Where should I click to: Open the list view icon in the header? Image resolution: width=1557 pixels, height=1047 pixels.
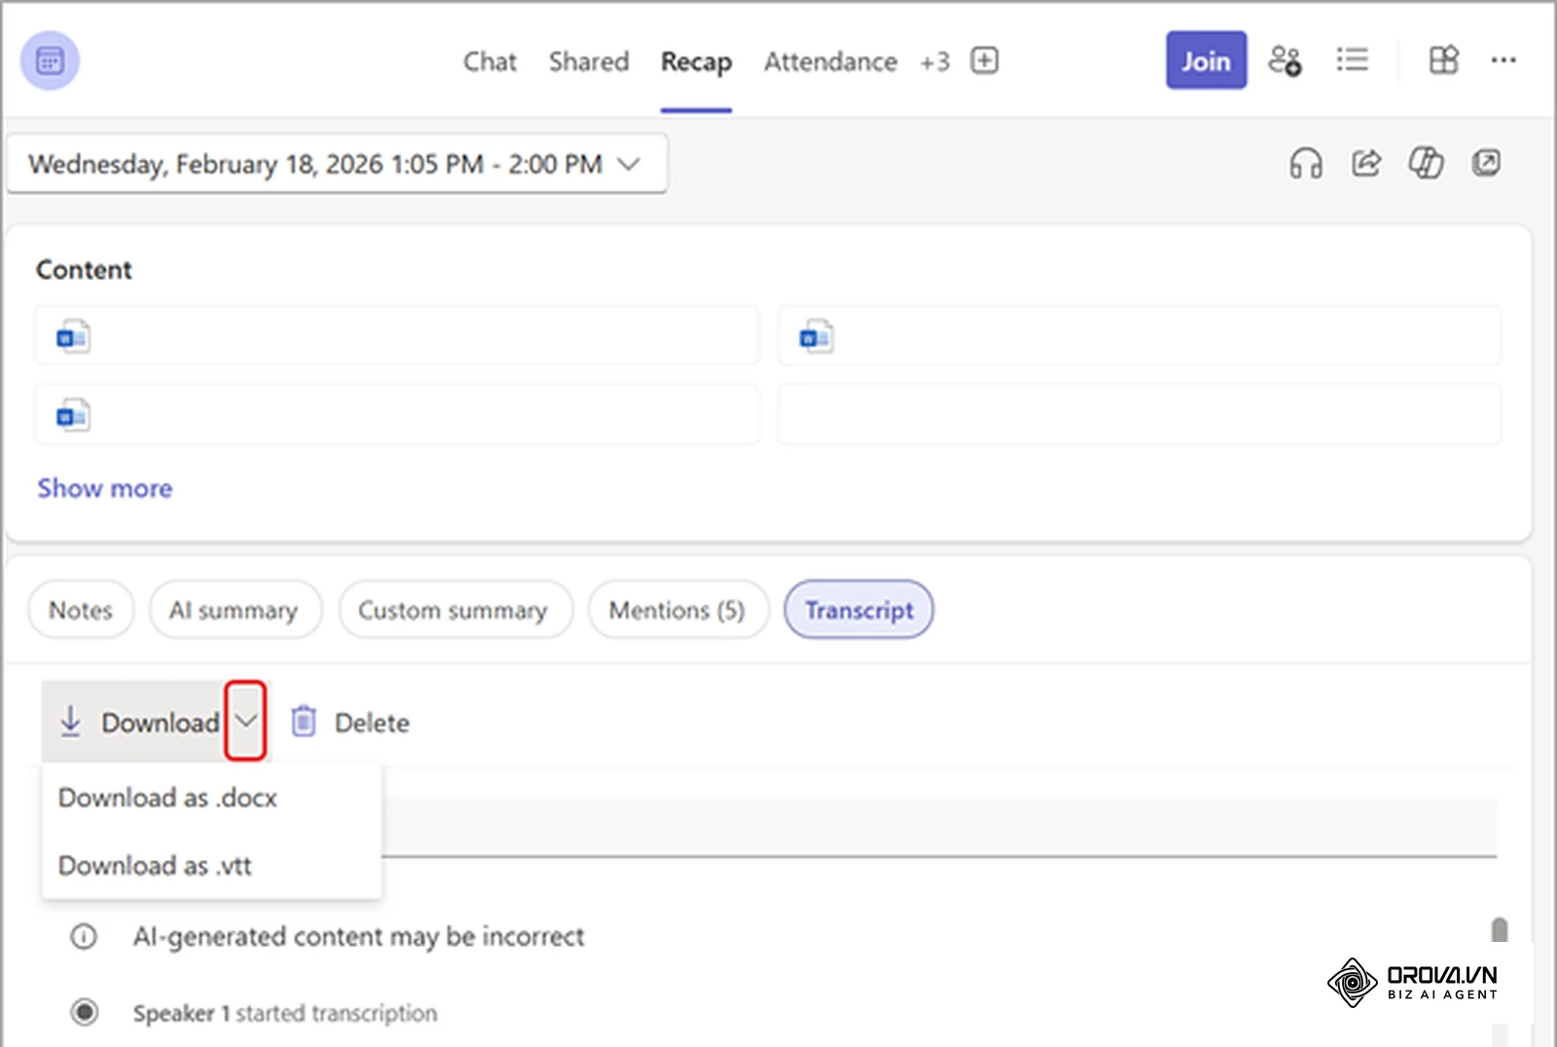(1352, 60)
